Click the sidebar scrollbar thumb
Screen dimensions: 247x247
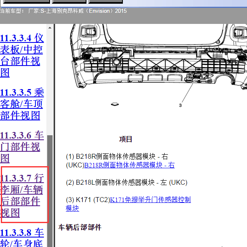[50, 191]
